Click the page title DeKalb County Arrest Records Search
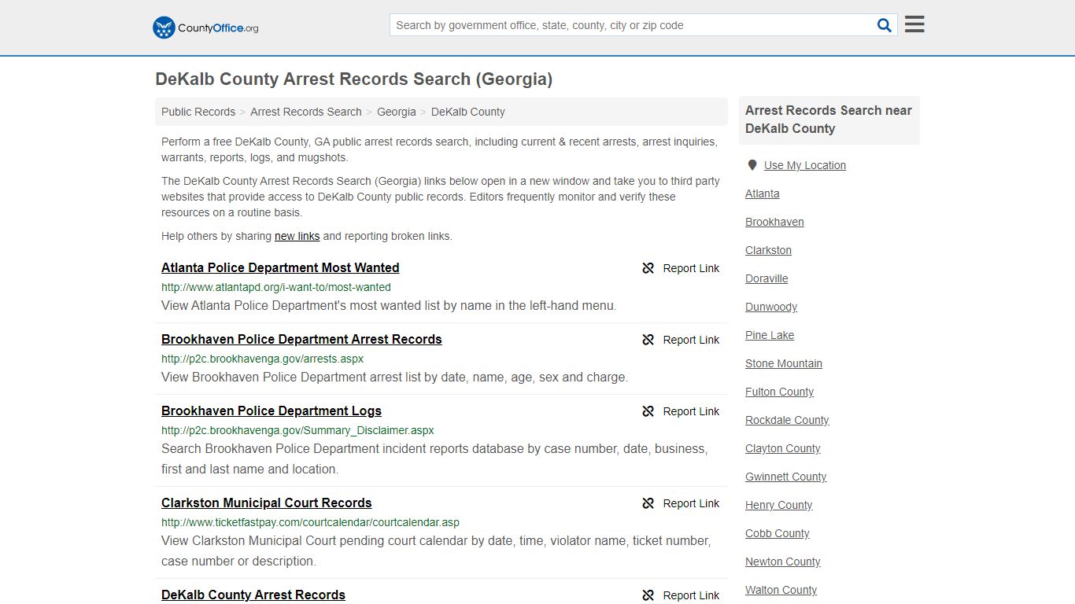 354,79
